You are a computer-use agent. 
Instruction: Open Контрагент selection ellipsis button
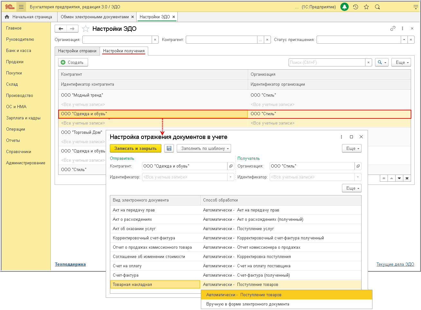coord(261,40)
